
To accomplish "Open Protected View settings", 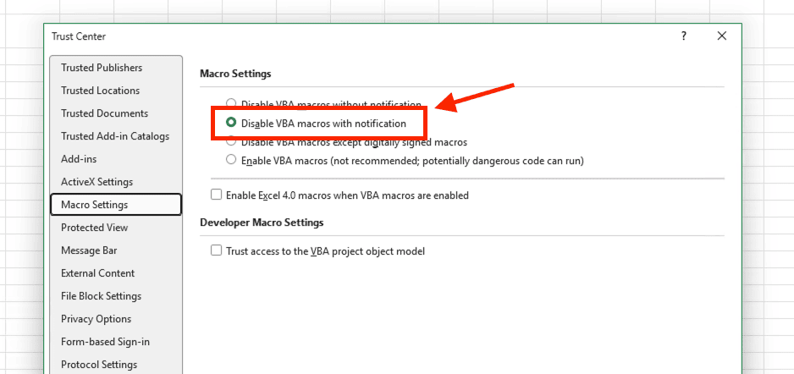I will click(95, 228).
